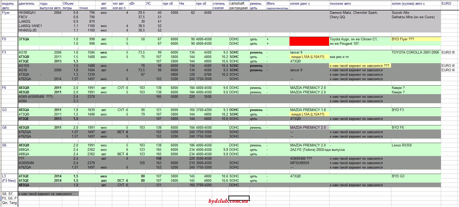Click the Toyota Aygo, Citroen C1 cell
The image size is (459, 207).
point(353,39)
